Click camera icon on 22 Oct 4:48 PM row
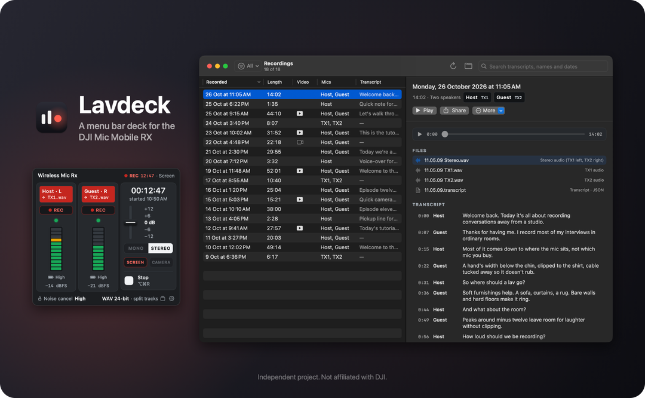The height and width of the screenshot is (398, 645). 300,142
